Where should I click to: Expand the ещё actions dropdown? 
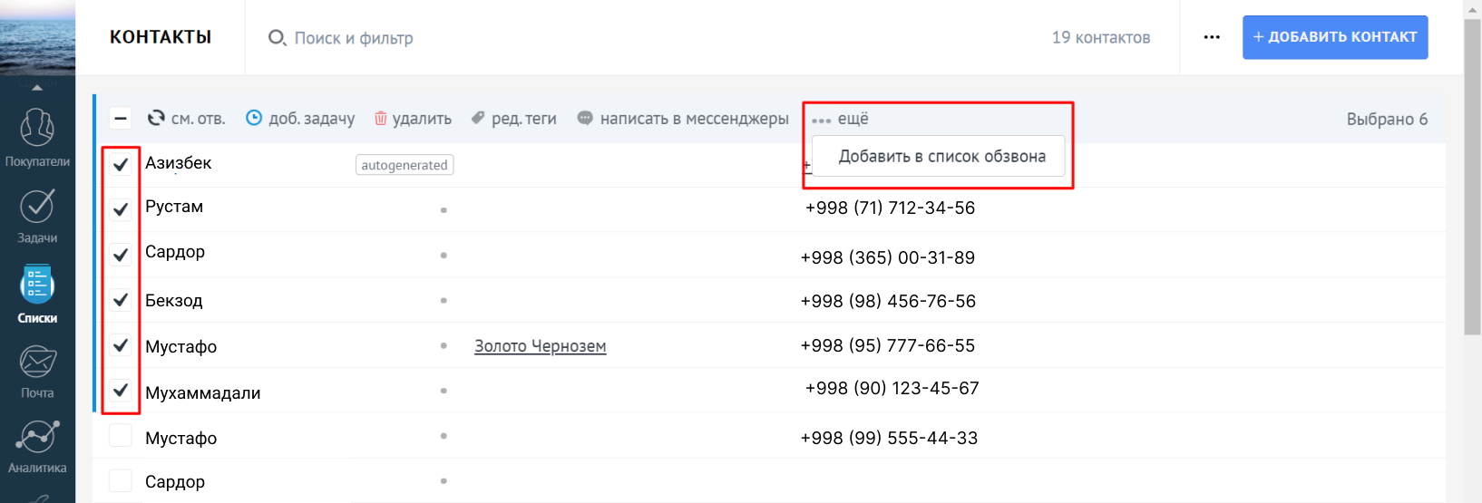tap(841, 119)
